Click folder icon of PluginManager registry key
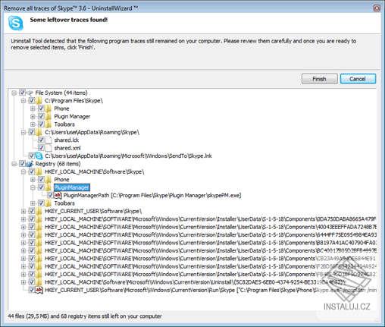385x327 pixels. [x=49, y=187]
